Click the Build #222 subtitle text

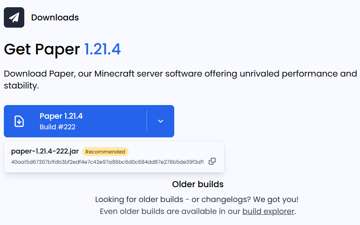58,127
